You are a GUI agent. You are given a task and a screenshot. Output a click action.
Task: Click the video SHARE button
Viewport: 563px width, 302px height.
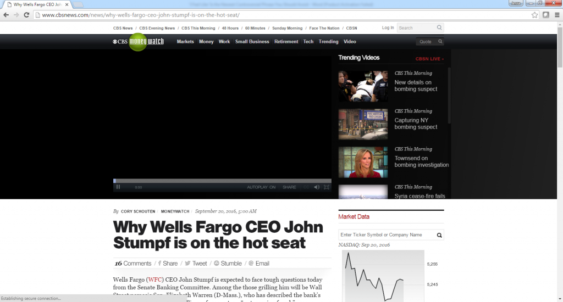point(289,187)
